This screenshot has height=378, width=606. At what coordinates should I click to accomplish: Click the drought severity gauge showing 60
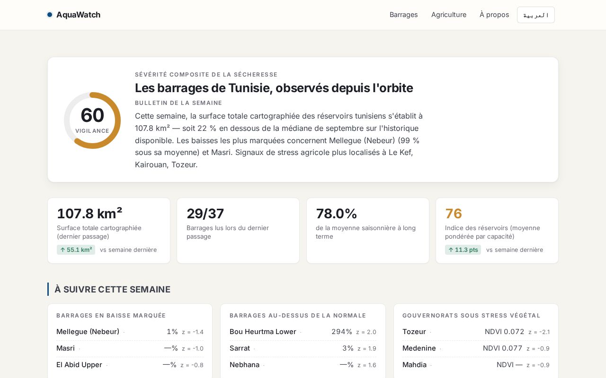coord(92,120)
